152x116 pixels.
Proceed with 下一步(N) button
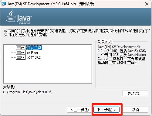(x=106, y=110)
